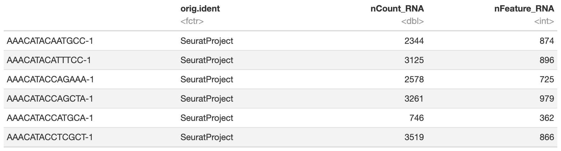561x151 pixels.
Task: Select row AAACATACATTTCC-1
Action: [x=49, y=60]
